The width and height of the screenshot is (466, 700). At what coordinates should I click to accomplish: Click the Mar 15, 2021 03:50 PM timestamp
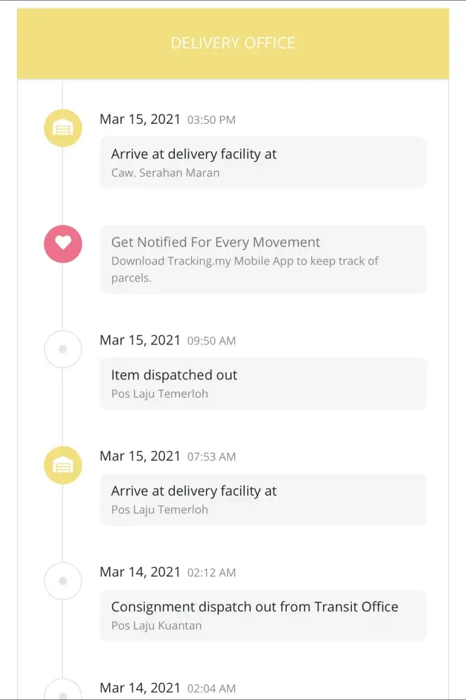[x=167, y=119]
